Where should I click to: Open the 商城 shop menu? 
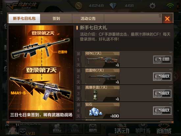[164, 131]
